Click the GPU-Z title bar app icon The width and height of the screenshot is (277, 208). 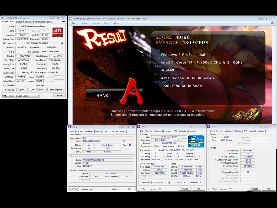coord(2,18)
